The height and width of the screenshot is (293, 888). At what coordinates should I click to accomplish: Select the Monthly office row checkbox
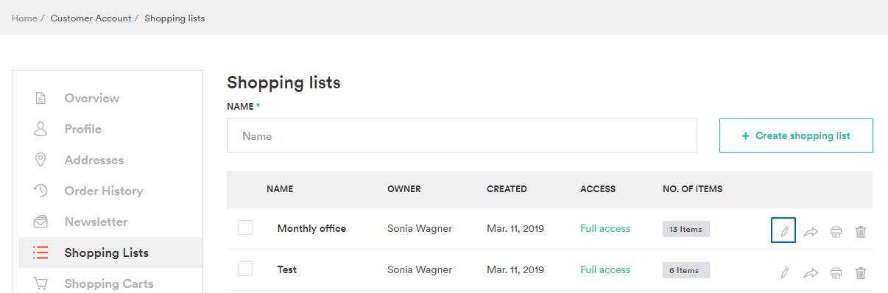pos(245,228)
